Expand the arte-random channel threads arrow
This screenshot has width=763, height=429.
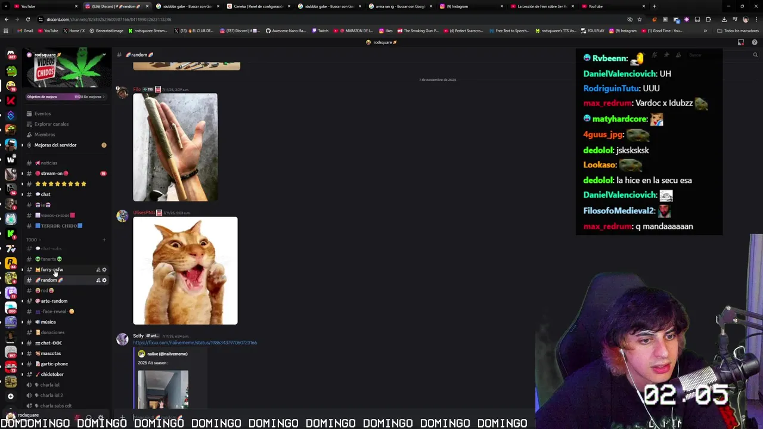pos(22,301)
